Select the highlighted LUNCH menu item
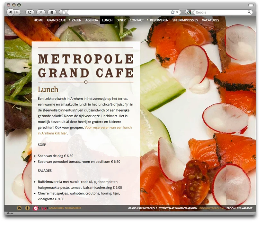This screenshot has height=225, width=265. [x=107, y=20]
